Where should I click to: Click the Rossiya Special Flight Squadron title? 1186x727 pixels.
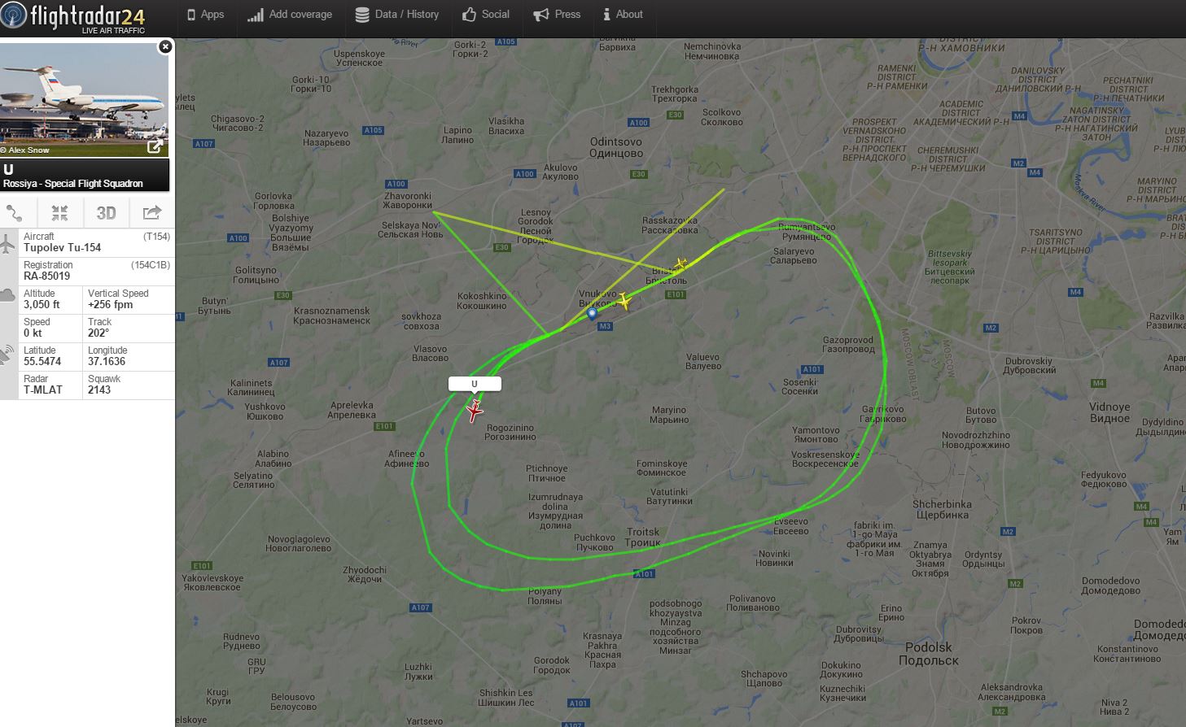tap(73, 184)
